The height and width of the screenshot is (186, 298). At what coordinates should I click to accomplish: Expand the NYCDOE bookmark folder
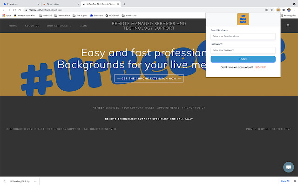pyautogui.click(x=46, y=15)
